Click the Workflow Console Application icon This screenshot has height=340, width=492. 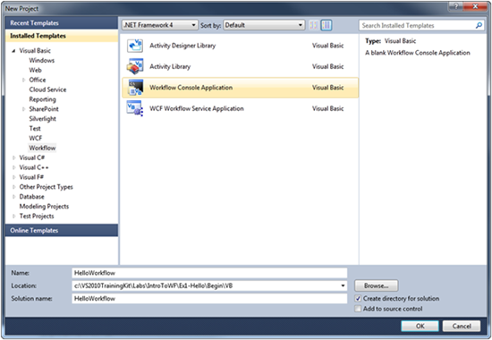click(x=136, y=88)
